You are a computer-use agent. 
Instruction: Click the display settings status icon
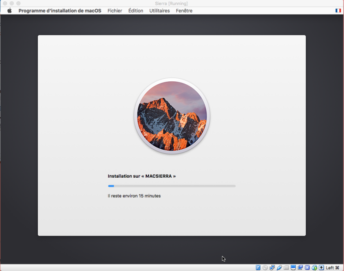293,268
